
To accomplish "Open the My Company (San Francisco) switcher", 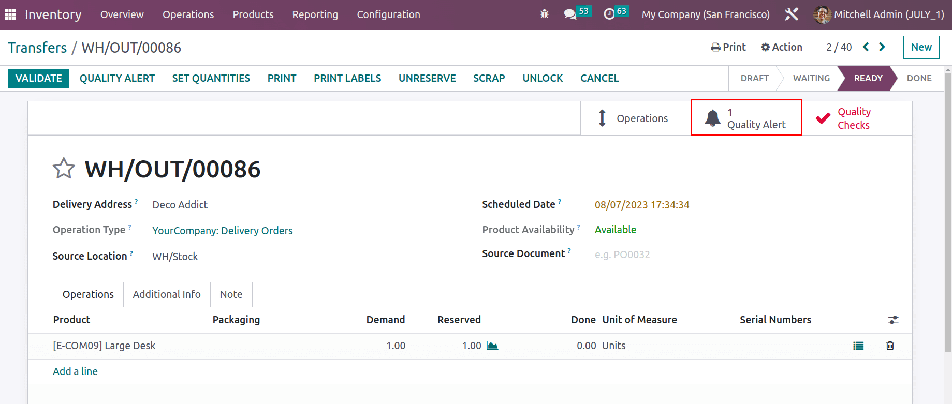I will tap(706, 14).
